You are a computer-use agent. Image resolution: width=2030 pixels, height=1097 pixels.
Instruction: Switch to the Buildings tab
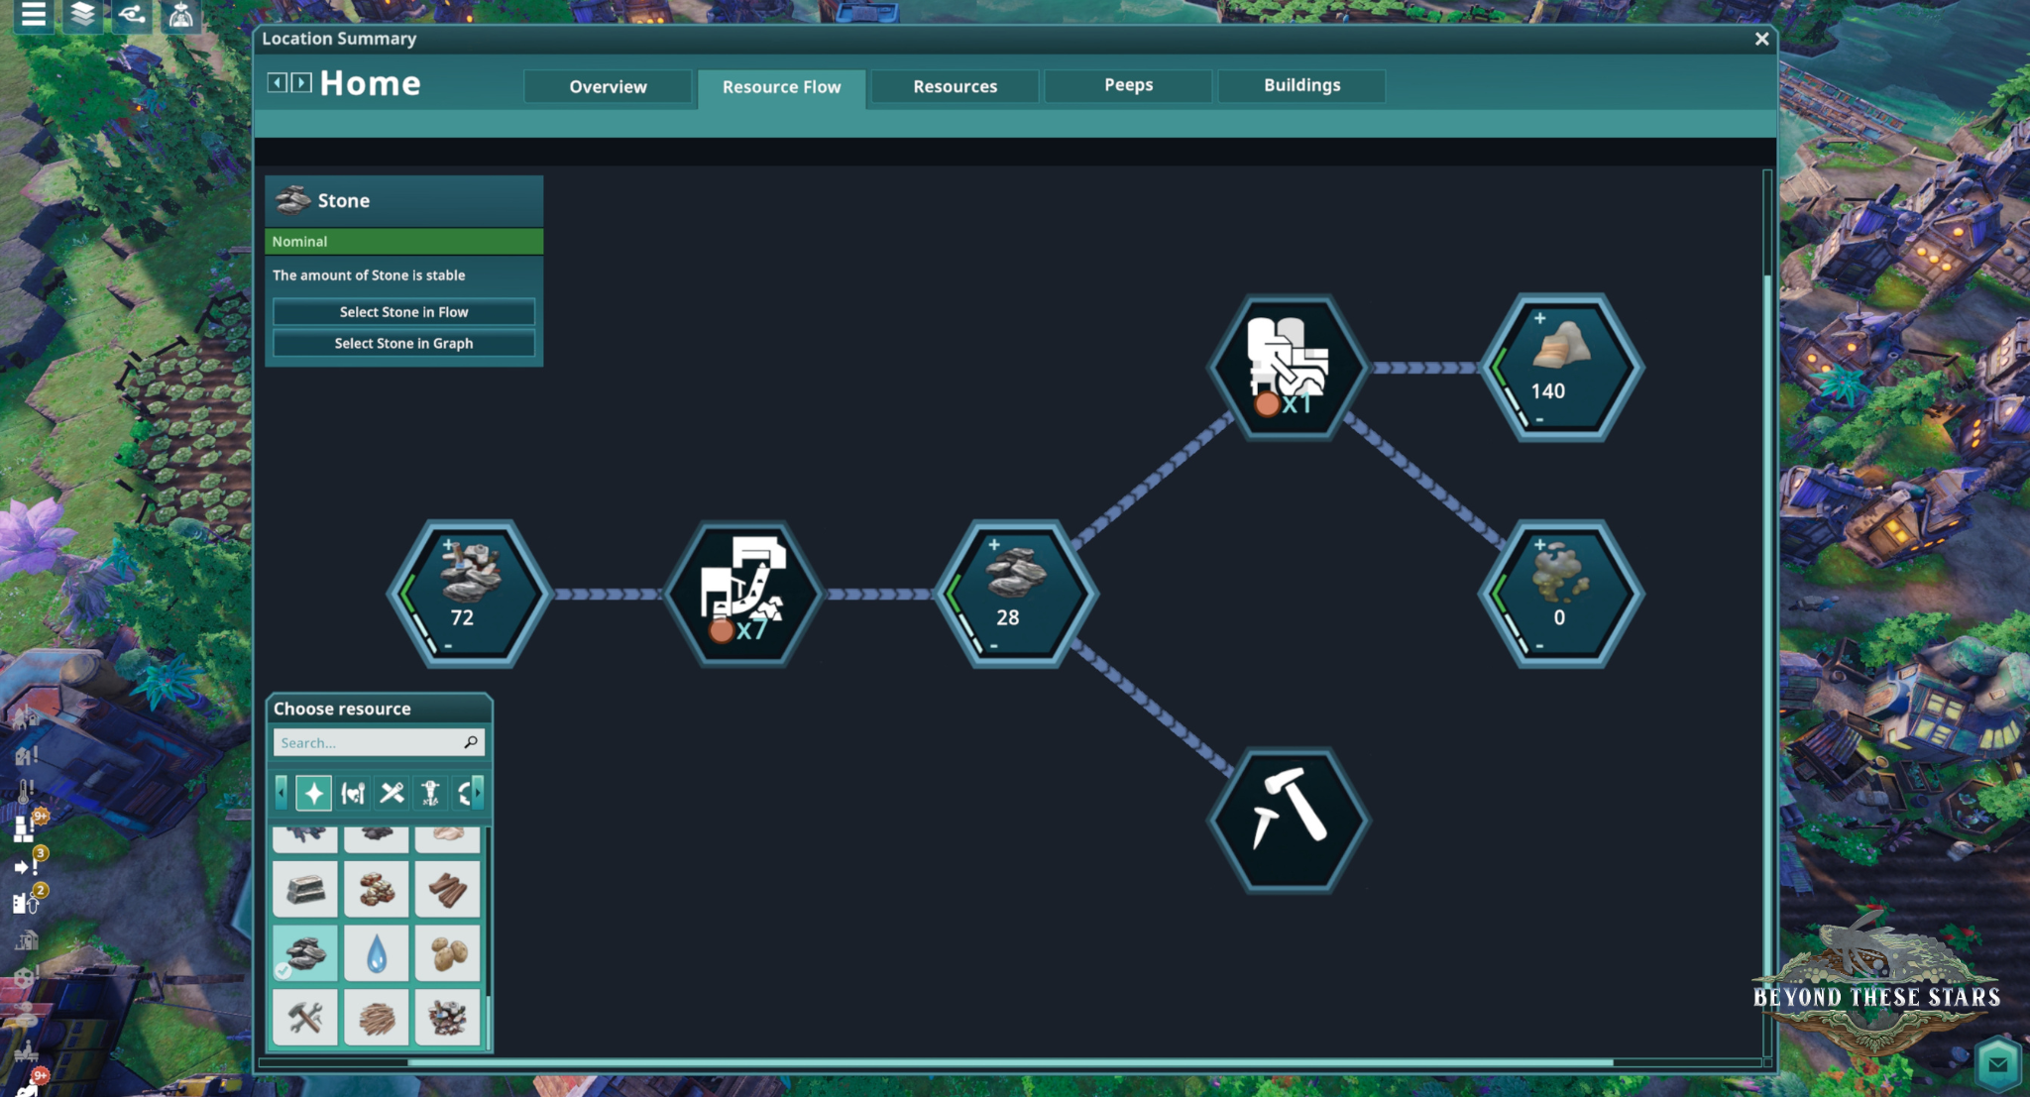point(1301,85)
